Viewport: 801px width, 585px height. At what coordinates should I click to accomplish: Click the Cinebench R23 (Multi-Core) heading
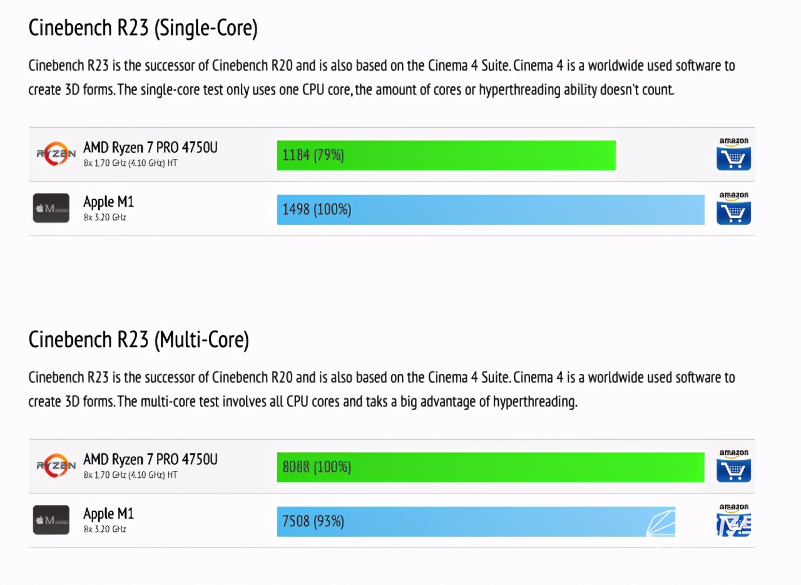click(x=139, y=340)
